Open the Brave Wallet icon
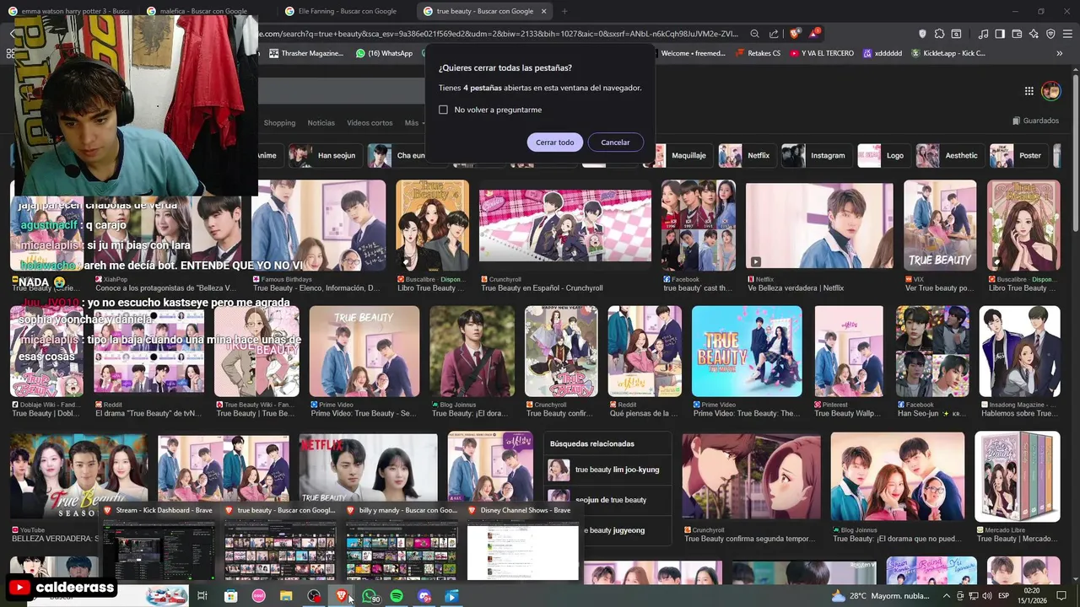 [x=1017, y=34]
